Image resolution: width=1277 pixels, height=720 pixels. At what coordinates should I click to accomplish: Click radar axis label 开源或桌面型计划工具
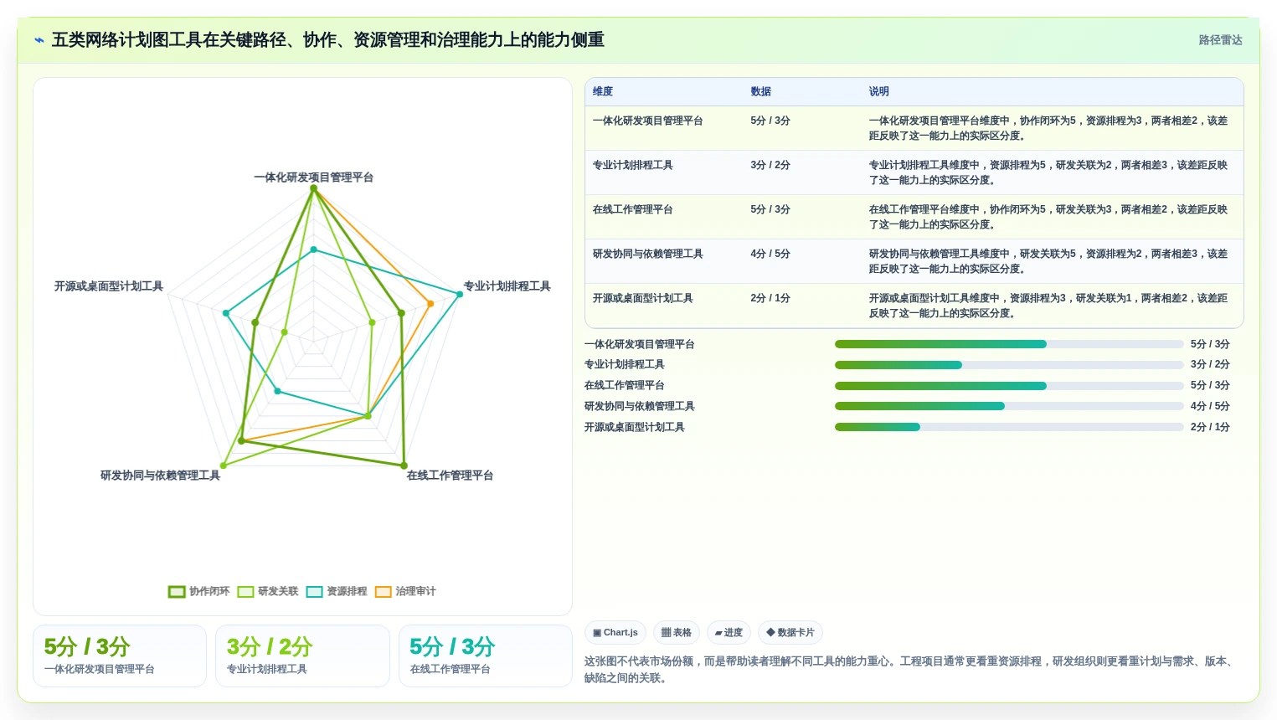109,286
